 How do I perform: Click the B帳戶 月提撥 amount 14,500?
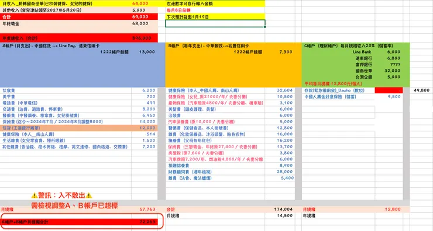(284, 216)
